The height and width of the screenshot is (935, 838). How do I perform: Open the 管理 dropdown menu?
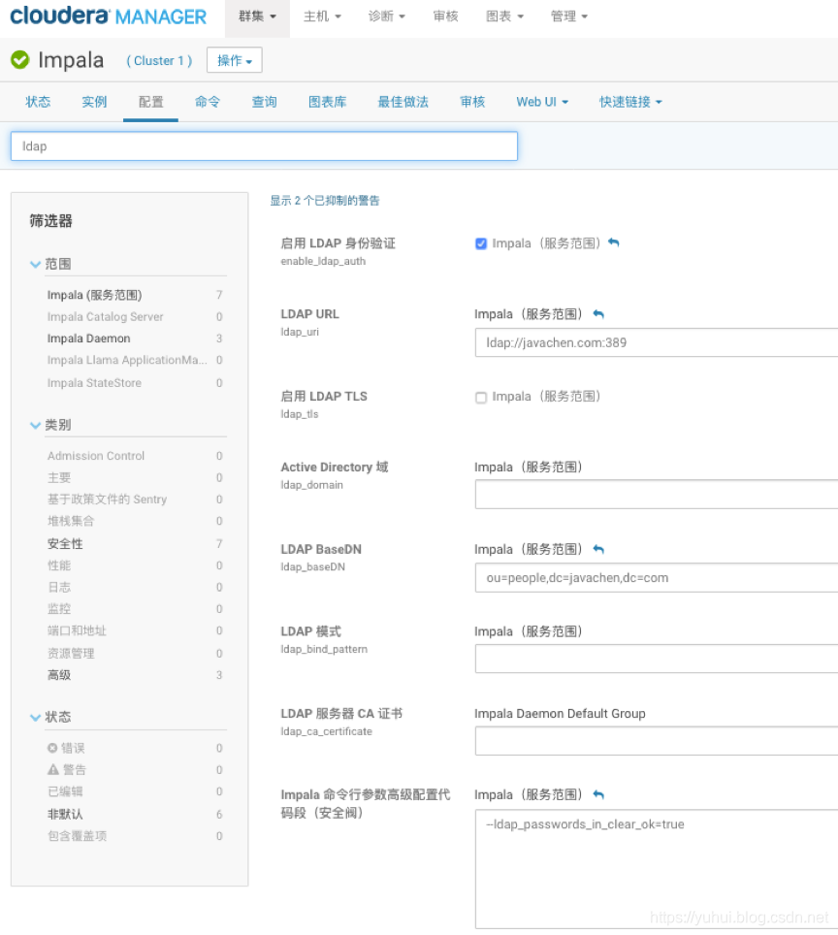569,16
